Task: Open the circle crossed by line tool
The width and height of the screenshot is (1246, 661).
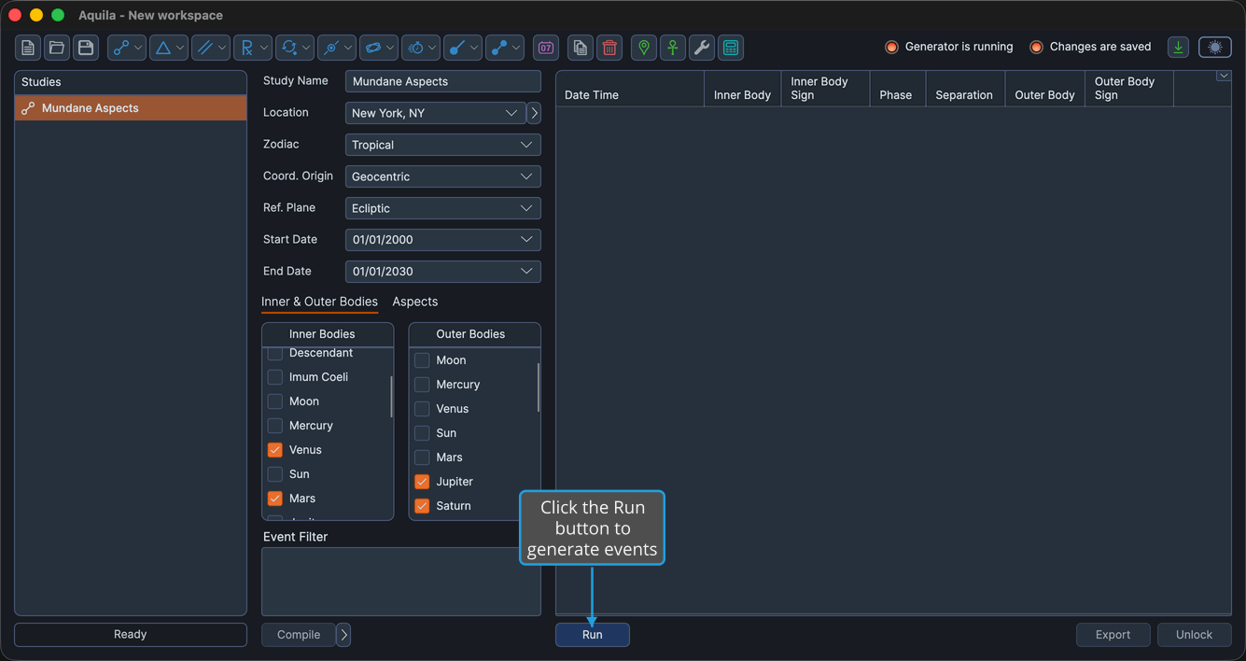Action: 337,48
